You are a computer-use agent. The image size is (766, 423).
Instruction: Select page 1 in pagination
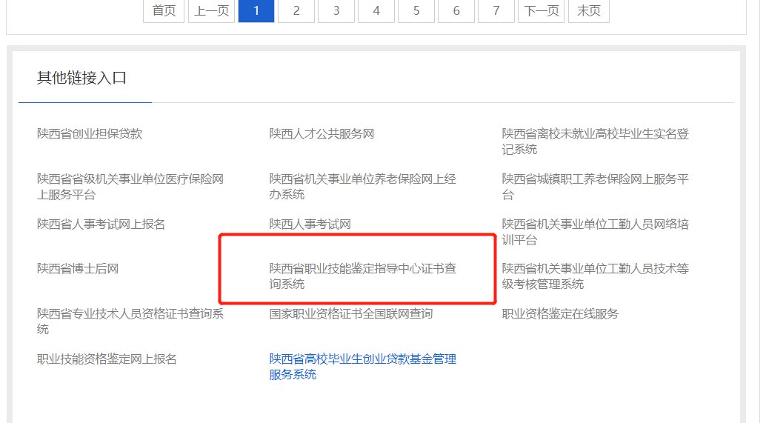256,10
